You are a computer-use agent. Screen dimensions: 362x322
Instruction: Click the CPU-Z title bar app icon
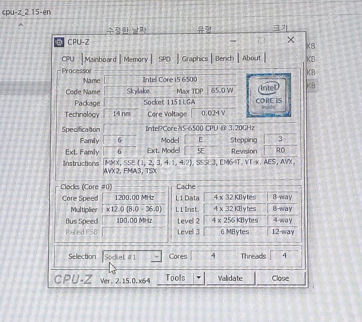tap(59, 42)
